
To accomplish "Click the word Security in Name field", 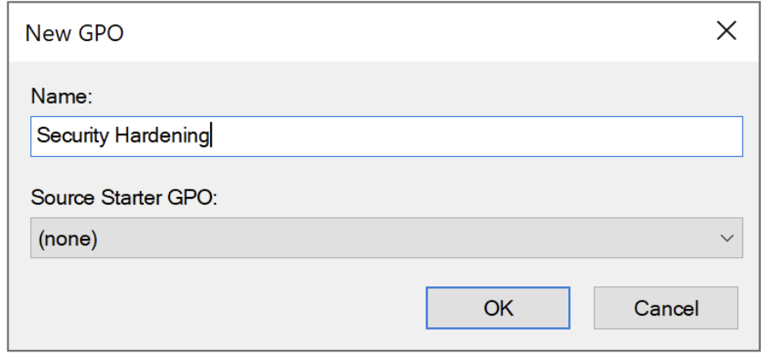I will click(x=73, y=136).
